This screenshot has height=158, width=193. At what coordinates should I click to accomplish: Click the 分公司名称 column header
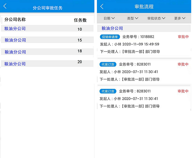tap(15, 20)
